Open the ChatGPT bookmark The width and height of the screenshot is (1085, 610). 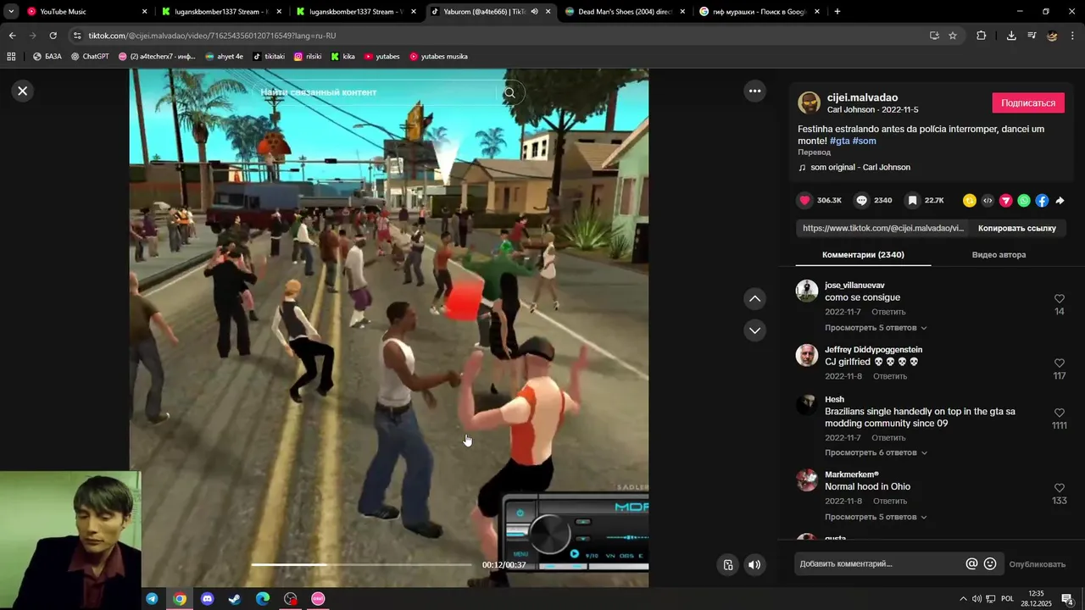[90, 57]
